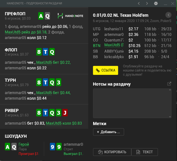
Task: Click artemmar05 колл $0.12 preflop action
Action: 26,38
